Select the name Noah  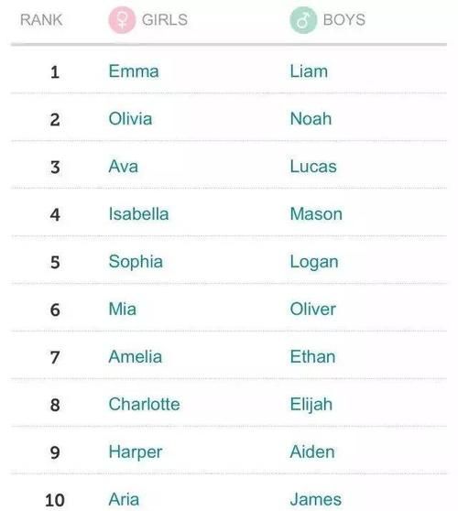311,119
